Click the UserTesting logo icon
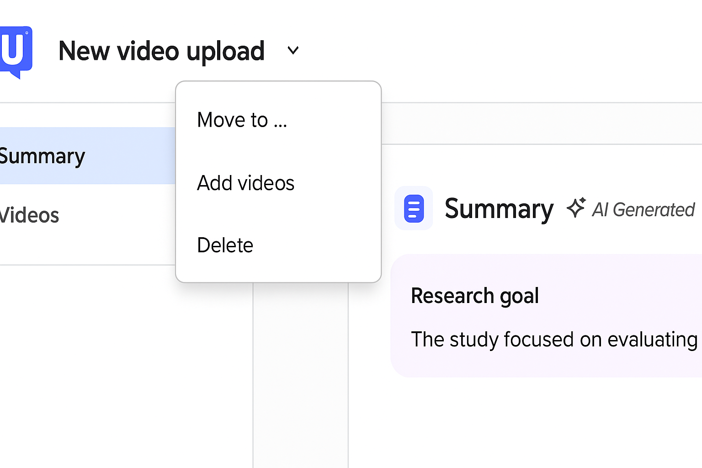 [x=16, y=50]
